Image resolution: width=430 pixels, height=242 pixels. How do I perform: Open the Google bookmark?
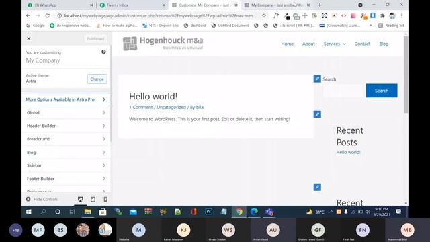click(36, 26)
